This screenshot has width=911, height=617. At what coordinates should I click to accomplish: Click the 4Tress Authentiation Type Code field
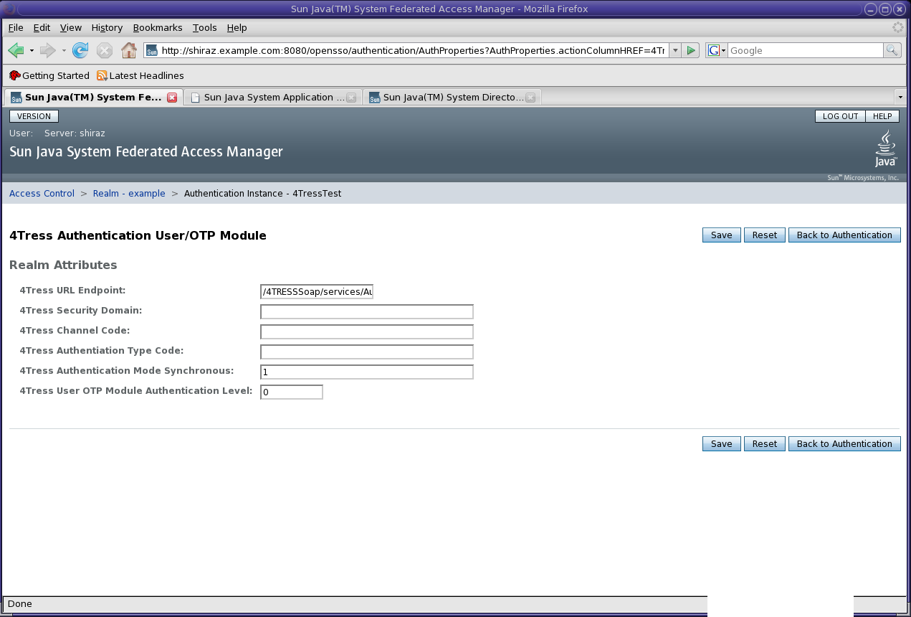pos(367,352)
